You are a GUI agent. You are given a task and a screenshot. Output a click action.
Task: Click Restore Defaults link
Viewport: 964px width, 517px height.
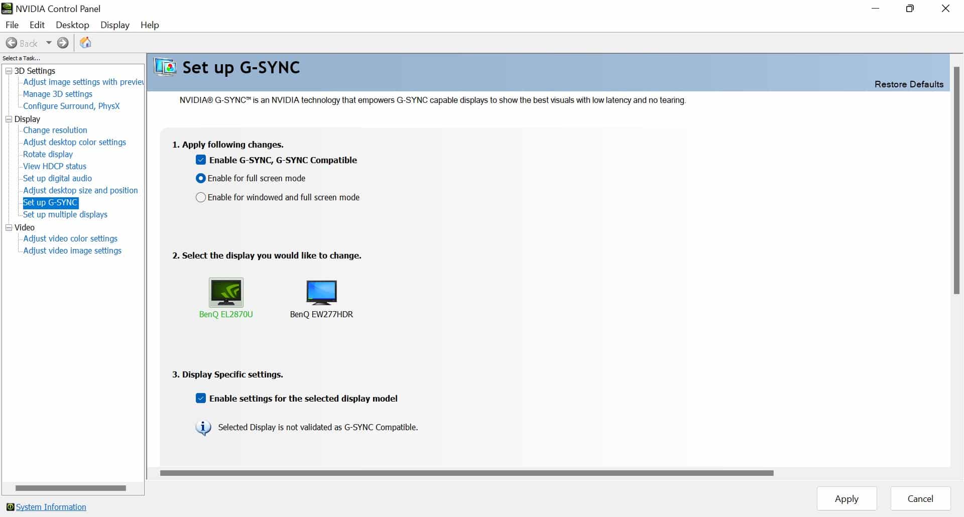click(x=909, y=84)
